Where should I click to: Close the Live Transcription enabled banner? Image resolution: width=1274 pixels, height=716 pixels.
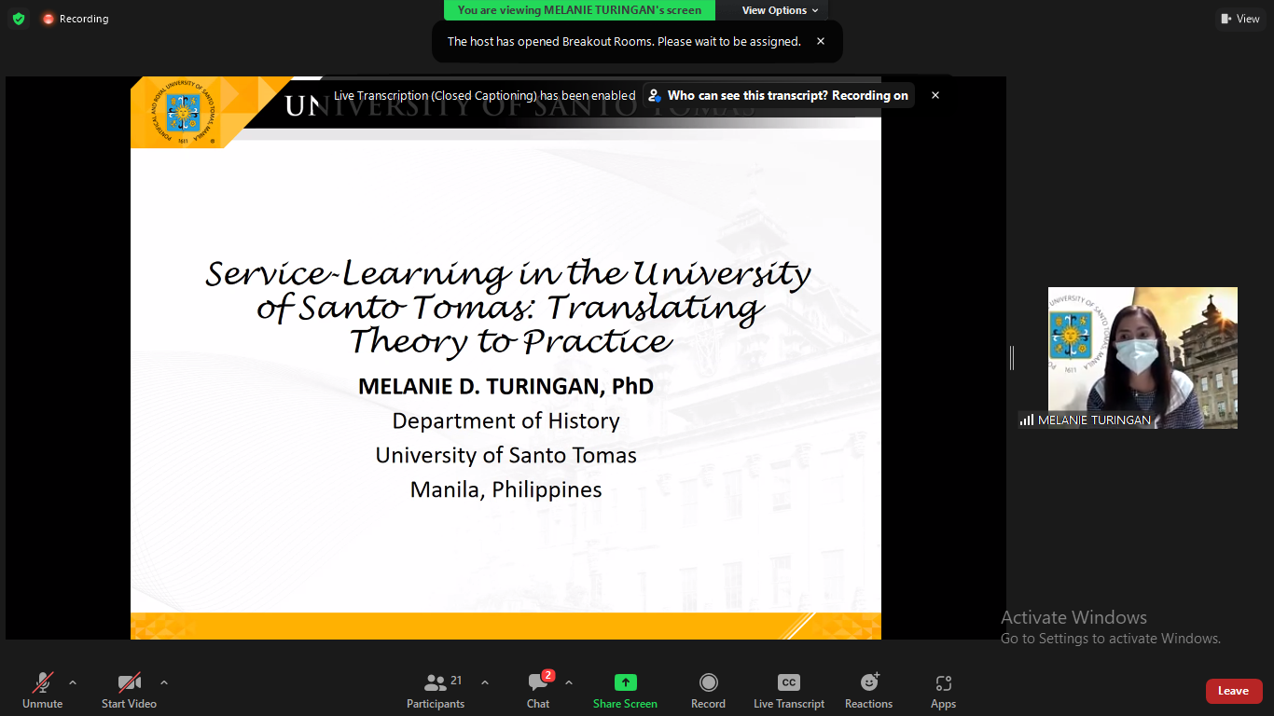coord(935,95)
